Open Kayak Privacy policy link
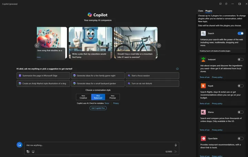The image size is (248, 157). (217, 103)
